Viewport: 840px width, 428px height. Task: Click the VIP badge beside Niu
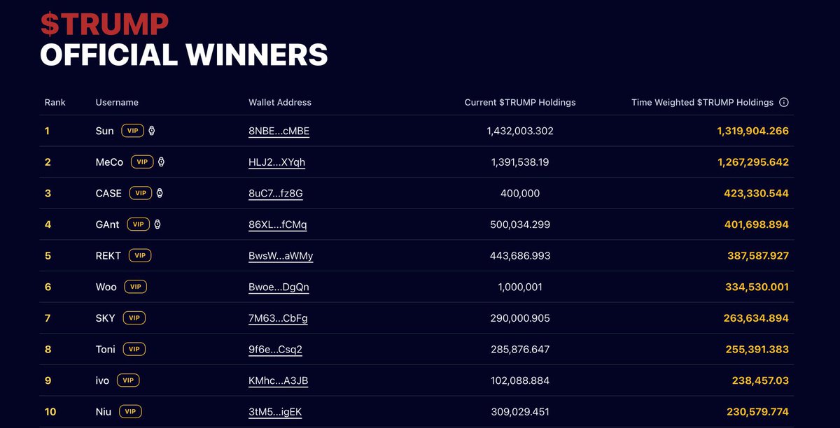tap(130, 412)
